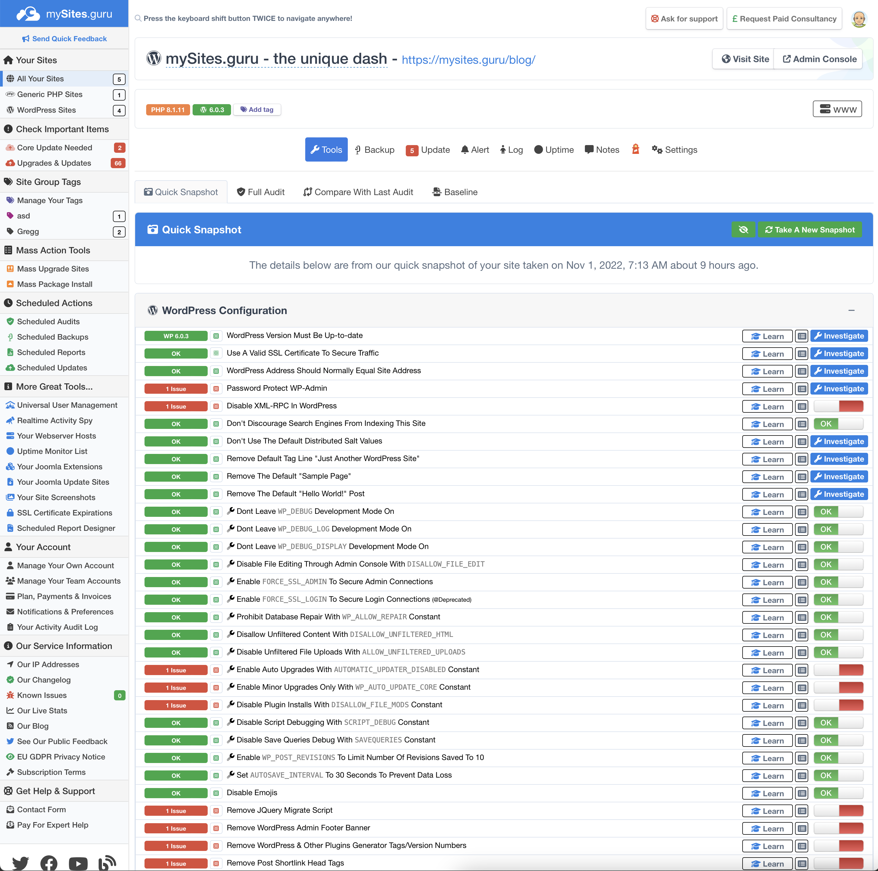
Task: Click small status icon beside Use A Valid SSL Certificate
Action: click(x=216, y=353)
